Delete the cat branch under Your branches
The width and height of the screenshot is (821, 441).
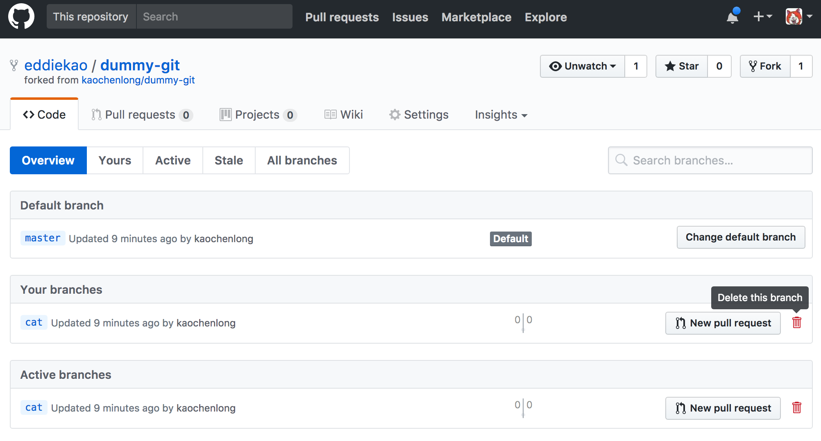click(796, 323)
